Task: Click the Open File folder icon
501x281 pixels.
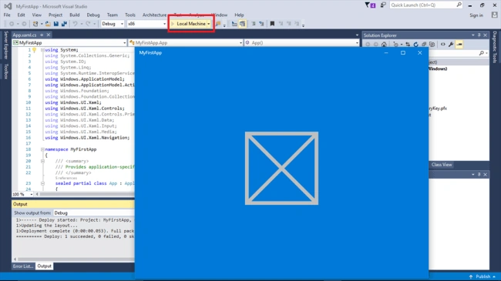Action: [48, 24]
